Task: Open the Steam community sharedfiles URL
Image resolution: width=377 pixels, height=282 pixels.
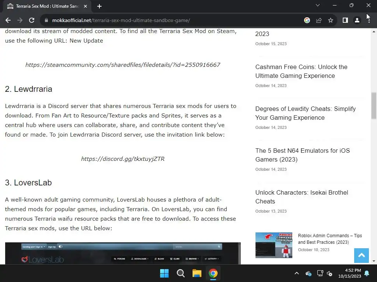Action: [x=123, y=65]
